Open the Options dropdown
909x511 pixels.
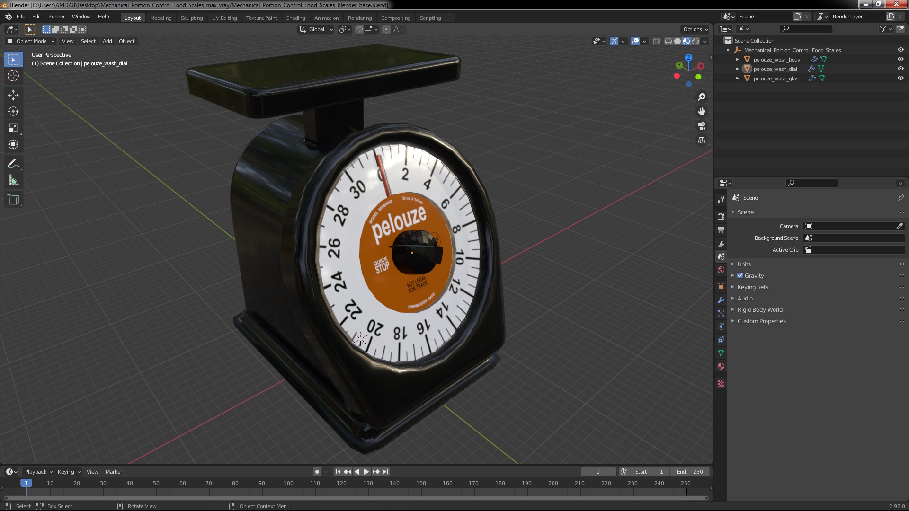[695, 29]
